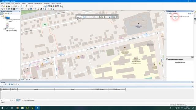Open the Вставка menu
The width and height of the screenshot is (196, 110).
point(24,4)
